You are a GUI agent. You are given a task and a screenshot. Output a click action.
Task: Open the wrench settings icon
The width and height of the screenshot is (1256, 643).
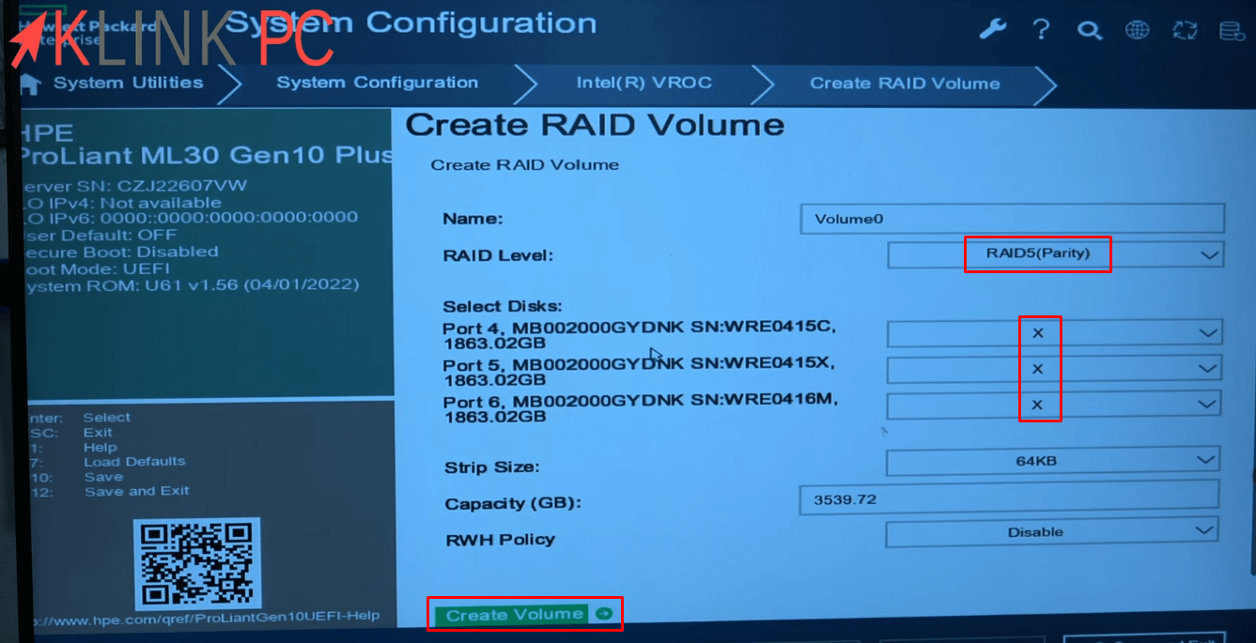click(992, 29)
